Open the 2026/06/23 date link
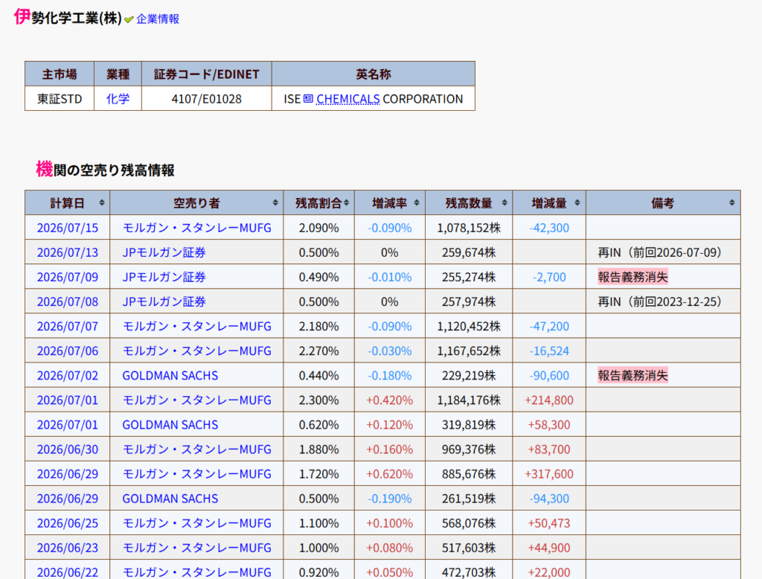 click(68, 548)
